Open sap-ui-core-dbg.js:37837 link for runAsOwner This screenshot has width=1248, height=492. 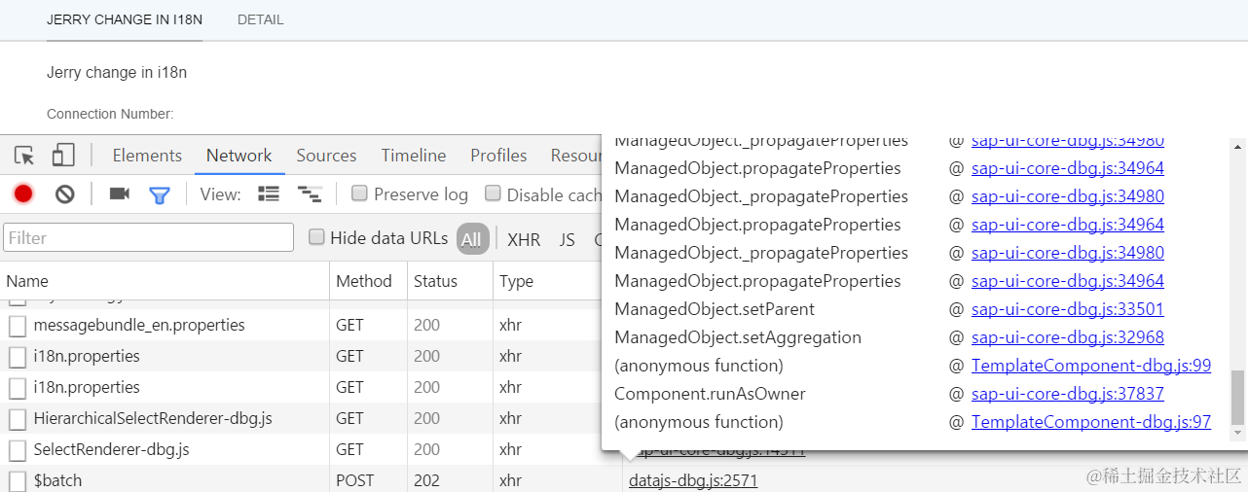[1067, 394]
